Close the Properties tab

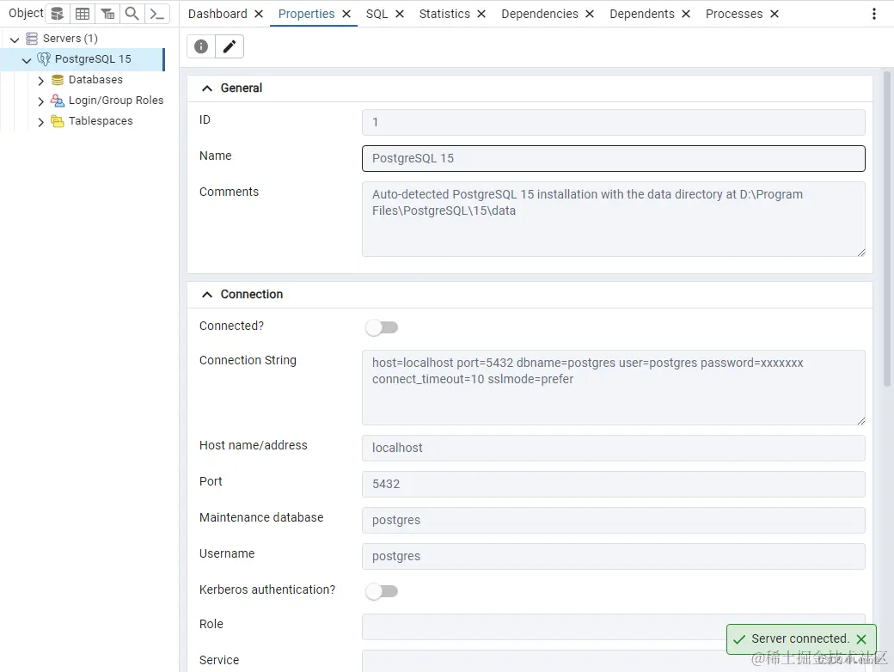pos(346,14)
